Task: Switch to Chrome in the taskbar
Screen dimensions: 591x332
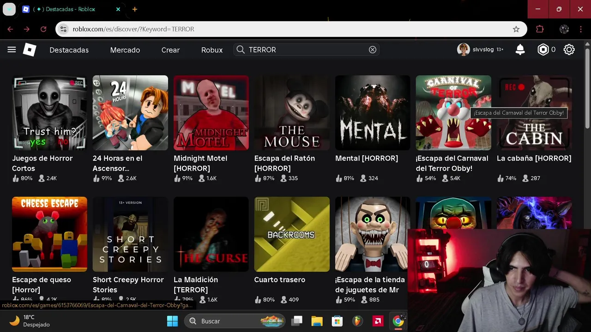Action: pyautogui.click(x=398, y=321)
